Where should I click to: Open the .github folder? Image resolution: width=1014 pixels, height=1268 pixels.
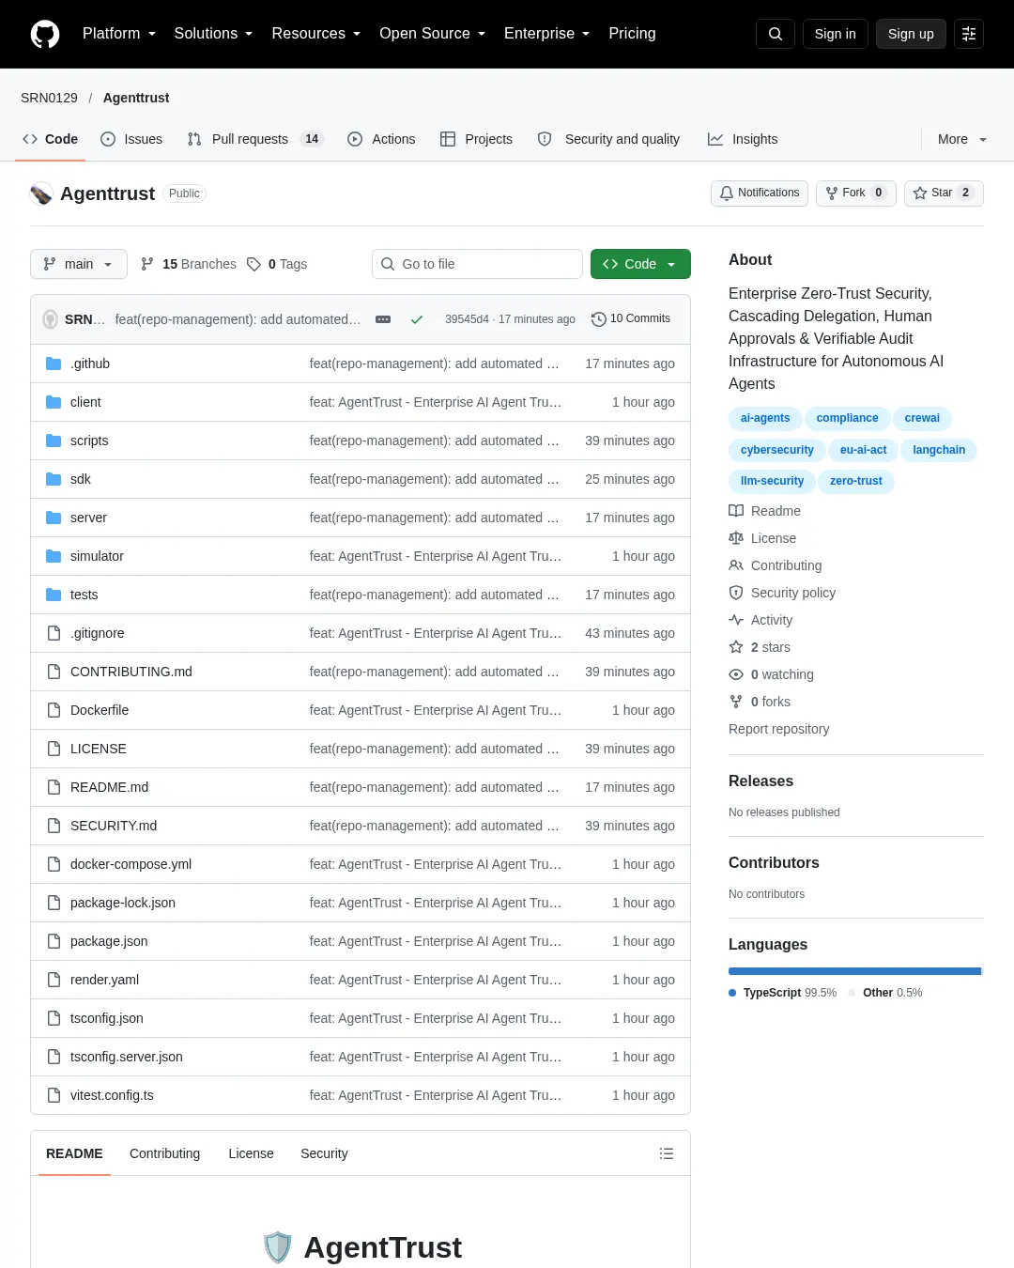click(x=90, y=363)
